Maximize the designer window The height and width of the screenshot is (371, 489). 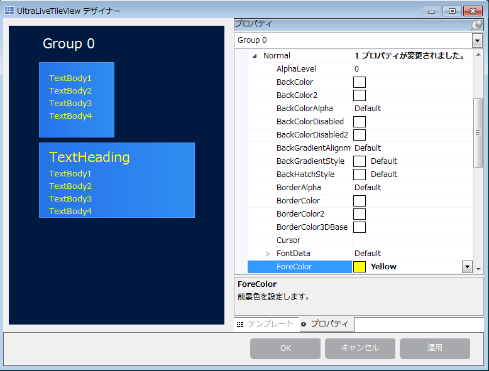[x=452, y=11]
